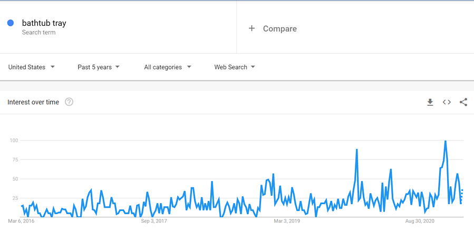Click the plus icon beside Compare

point(251,28)
